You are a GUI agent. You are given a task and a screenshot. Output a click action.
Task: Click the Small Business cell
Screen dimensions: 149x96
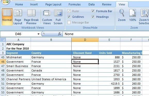[18, 66]
